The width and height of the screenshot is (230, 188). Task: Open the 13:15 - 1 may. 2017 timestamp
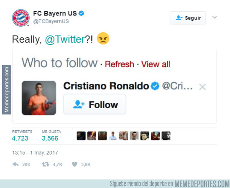pyautogui.click(x=35, y=152)
